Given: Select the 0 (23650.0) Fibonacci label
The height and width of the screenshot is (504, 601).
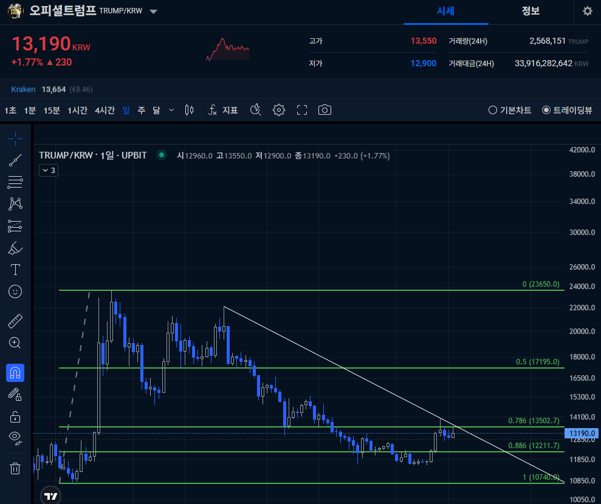Looking at the screenshot, I should (541, 284).
